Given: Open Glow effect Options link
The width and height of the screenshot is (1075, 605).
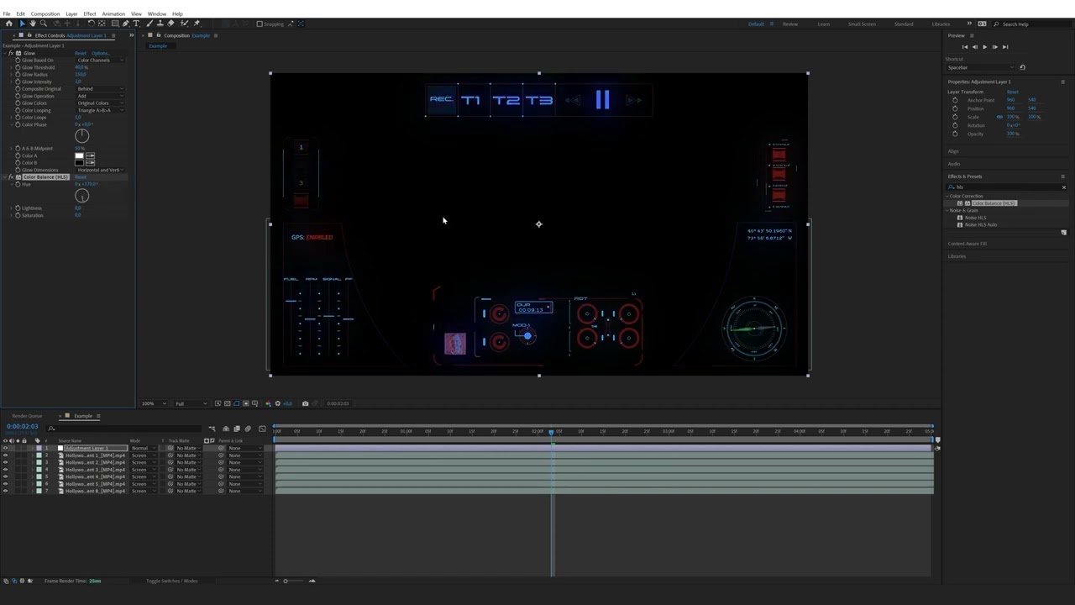Looking at the screenshot, I should tap(101, 53).
